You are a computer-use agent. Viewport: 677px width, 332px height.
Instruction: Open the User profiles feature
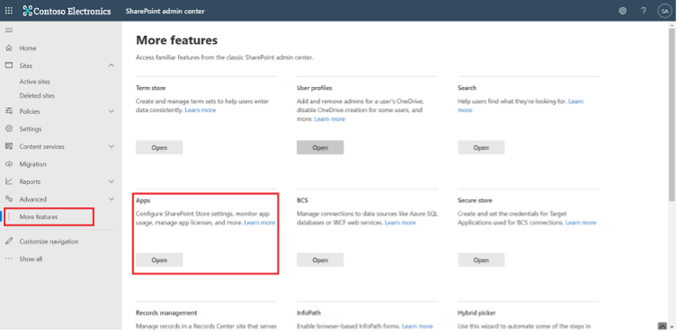pyautogui.click(x=320, y=147)
